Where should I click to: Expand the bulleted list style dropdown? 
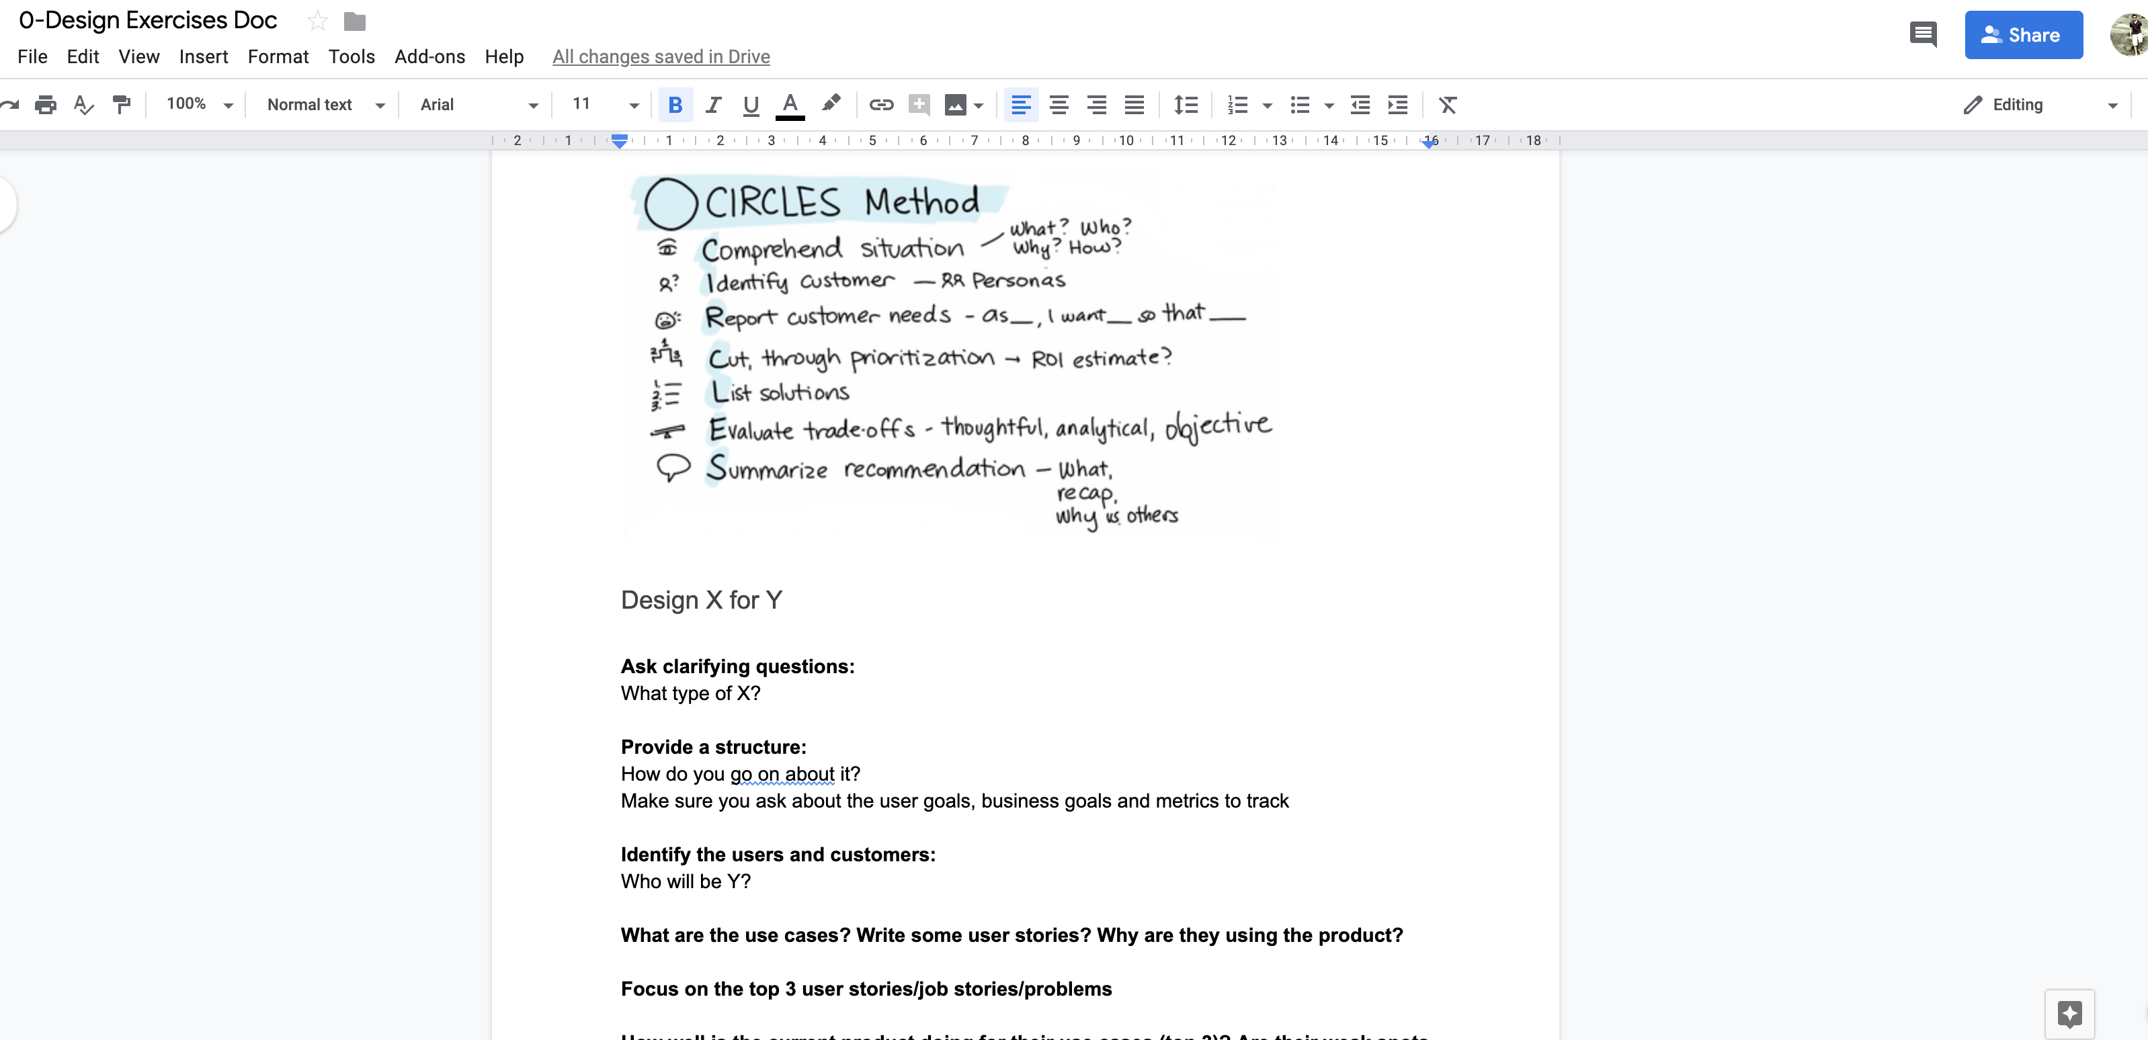coord(1330,106)
